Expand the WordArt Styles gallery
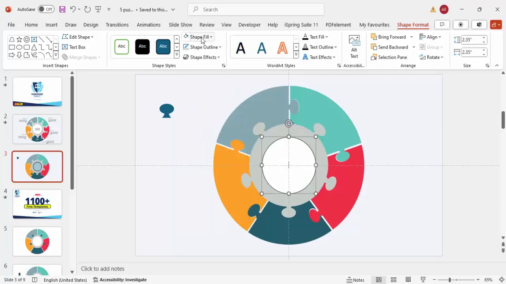Viewport: 506px width, 284px height. click(296, 56)
